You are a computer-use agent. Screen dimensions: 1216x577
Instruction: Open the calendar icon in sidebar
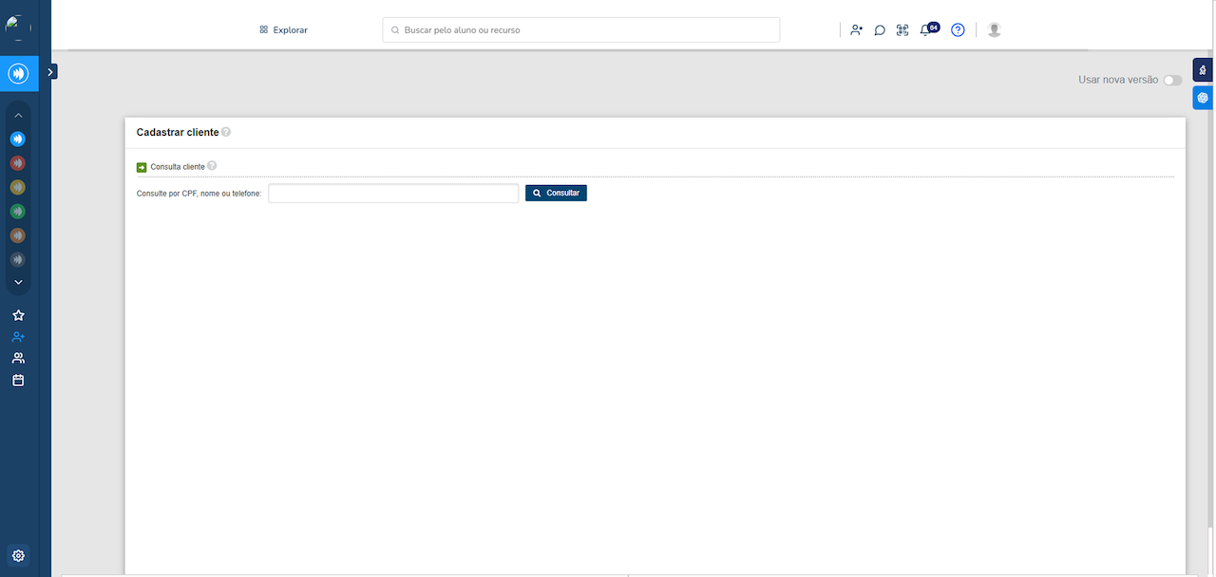[18, 381]
